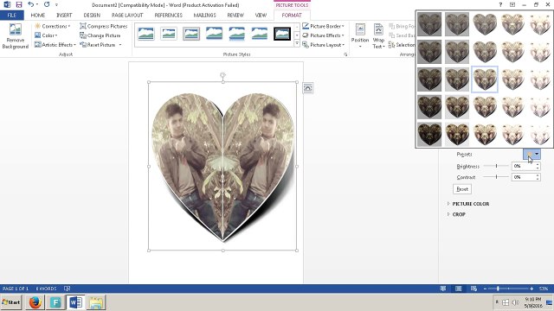The width and height of the screenshot is (554, 311).
Task: Open Artistic Effects dropdown
Action: 55,45
